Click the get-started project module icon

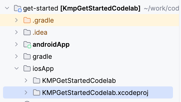pyautogui.click(x=18, y=9)
